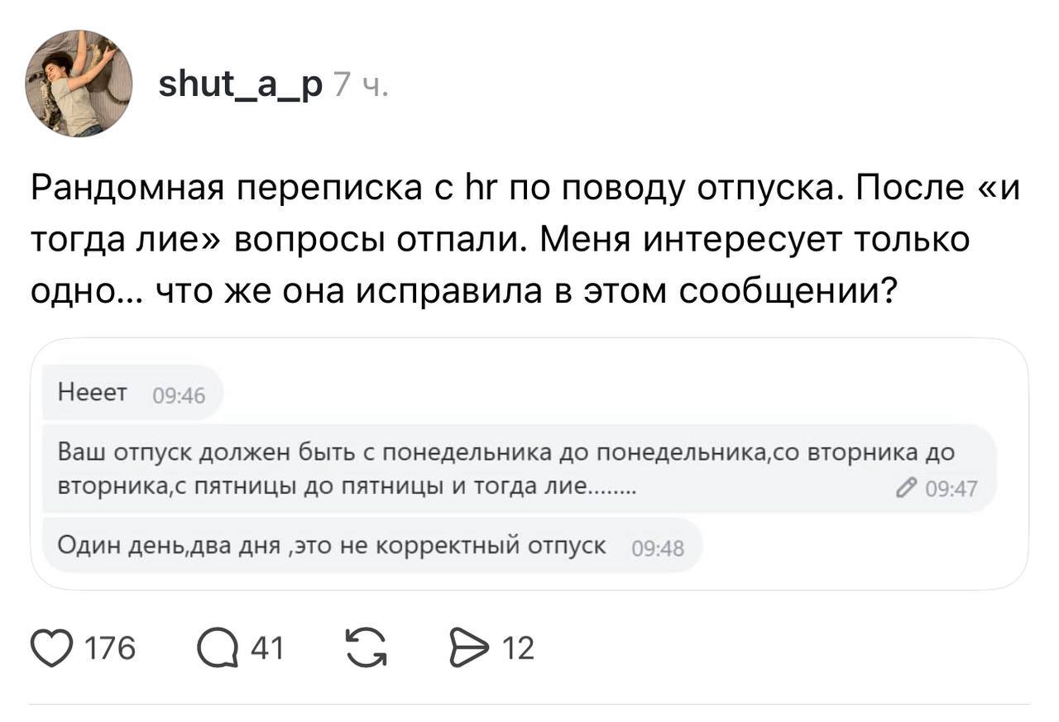Click the 09:47 message timestamp
Viewport: 1059px width, 722px height.
pyautogui.click(x=951, y=490)
